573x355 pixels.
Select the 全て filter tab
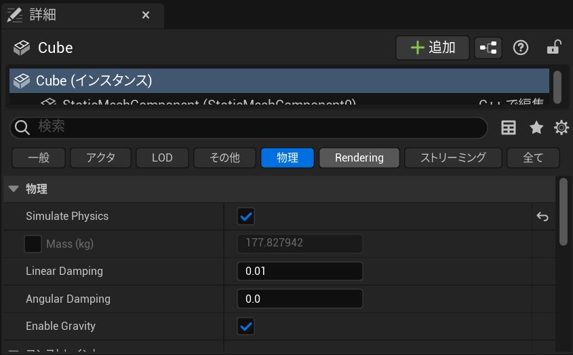[533, 157]
